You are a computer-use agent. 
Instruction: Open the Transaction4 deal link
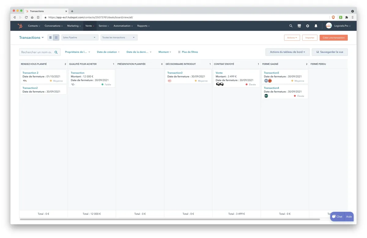272,88
